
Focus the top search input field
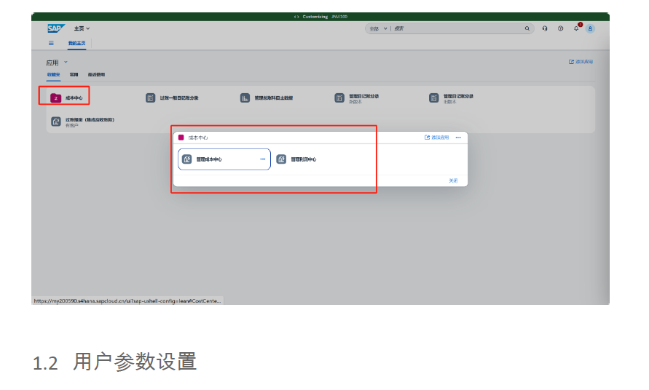(x=455, y=28)
